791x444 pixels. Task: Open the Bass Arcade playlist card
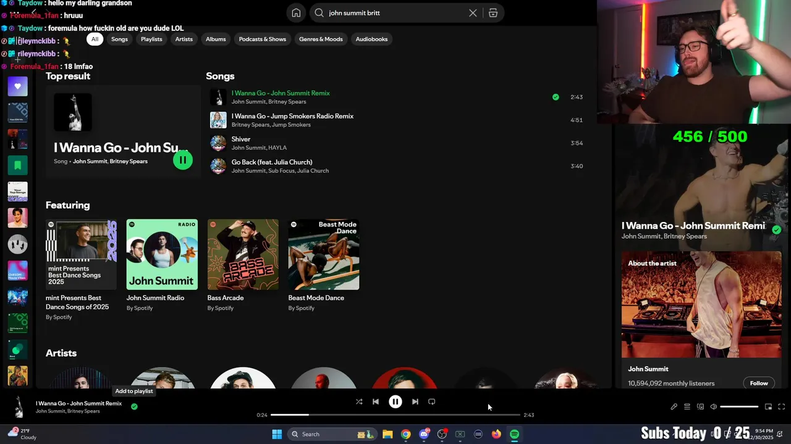243,265
